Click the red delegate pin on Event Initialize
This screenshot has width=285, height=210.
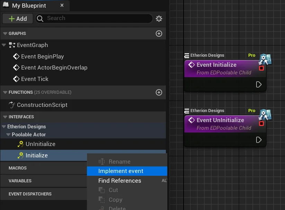pyautogui.click(x=261, y=68)
